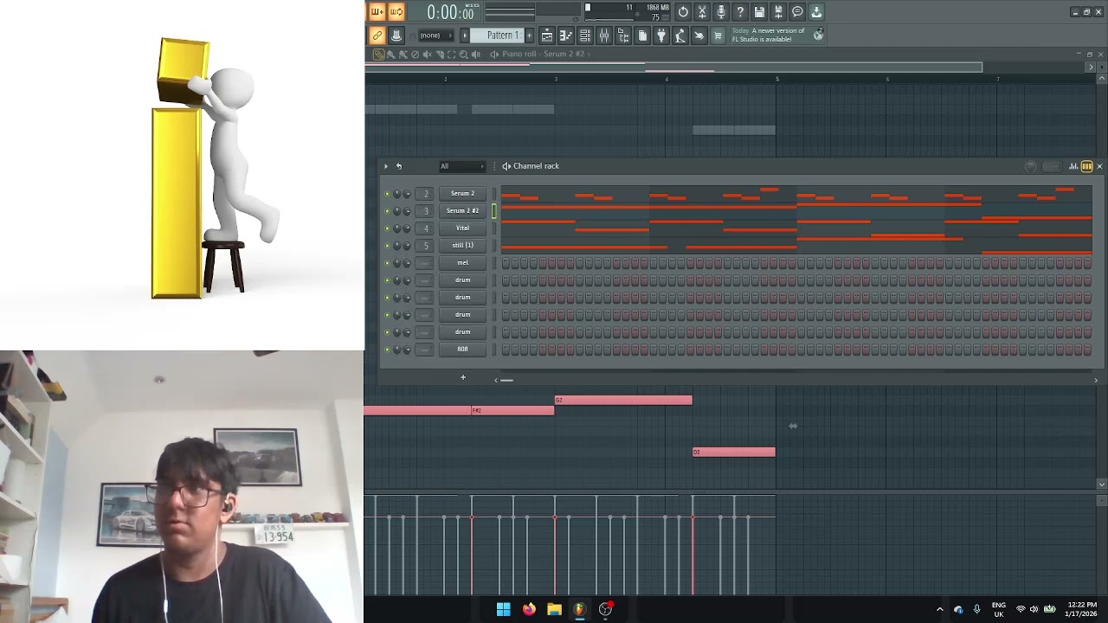Viewport: 1108px width, 623px height.
Task: Toggle the typing keyboard to piano icon
Action: point(396,35)
